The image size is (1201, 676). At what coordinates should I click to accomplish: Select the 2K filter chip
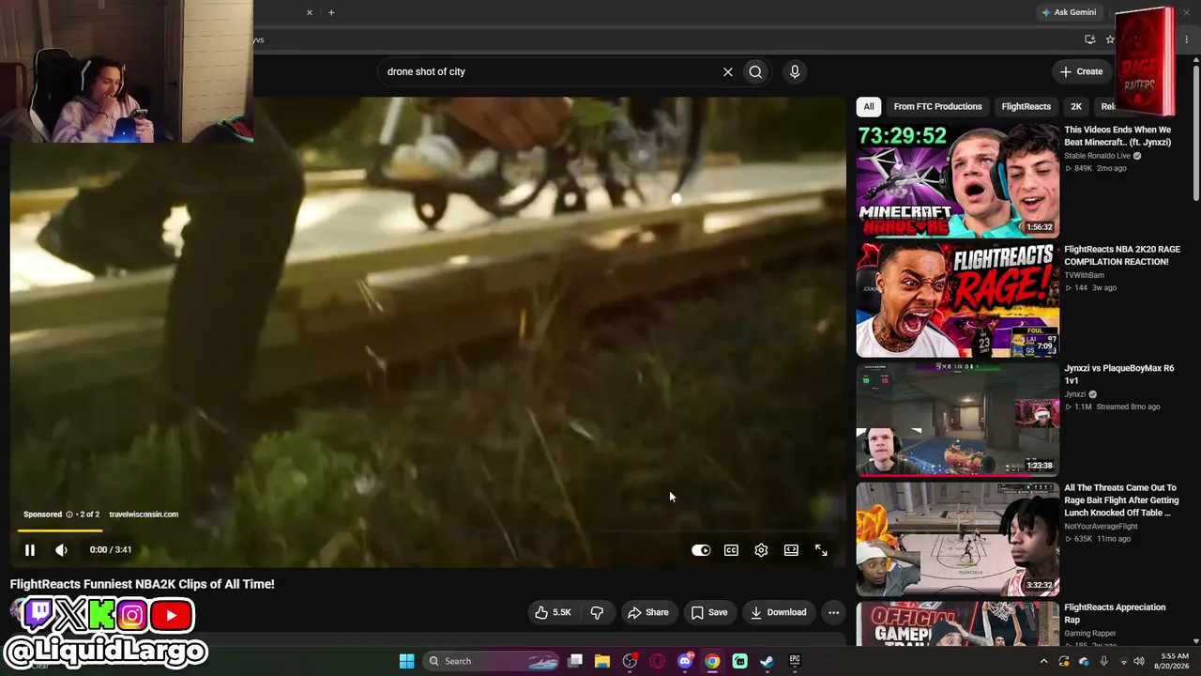pos(1076,106)
